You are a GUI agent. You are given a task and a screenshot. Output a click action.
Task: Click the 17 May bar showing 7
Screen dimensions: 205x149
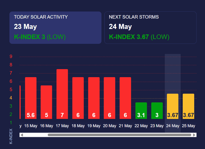coord(62,94)
